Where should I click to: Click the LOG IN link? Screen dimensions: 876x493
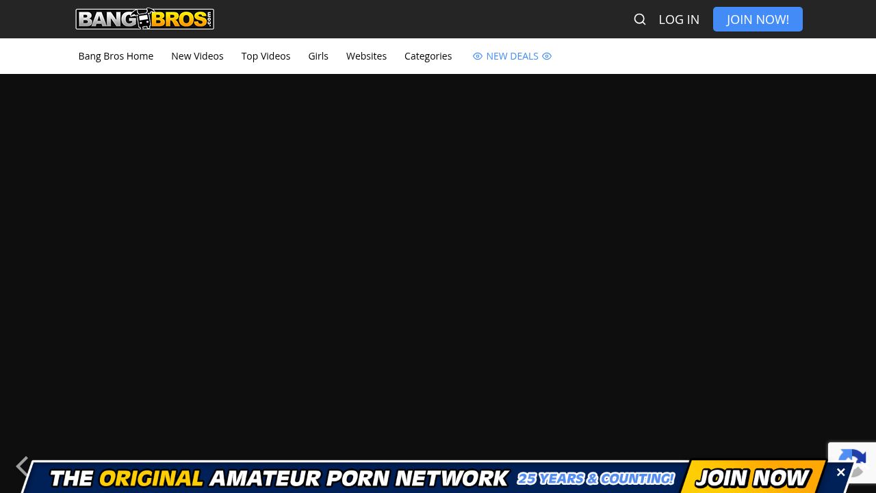click(679, 19)
